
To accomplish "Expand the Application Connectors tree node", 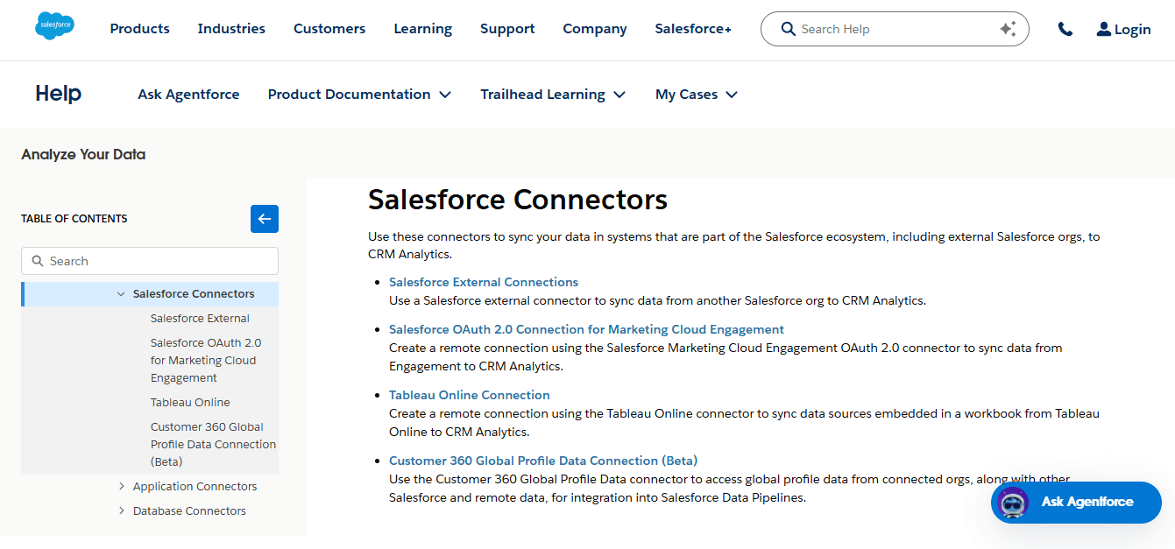I will (121, 487).
